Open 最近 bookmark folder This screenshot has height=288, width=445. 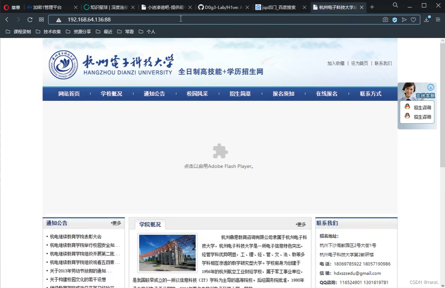coord(104,32)
